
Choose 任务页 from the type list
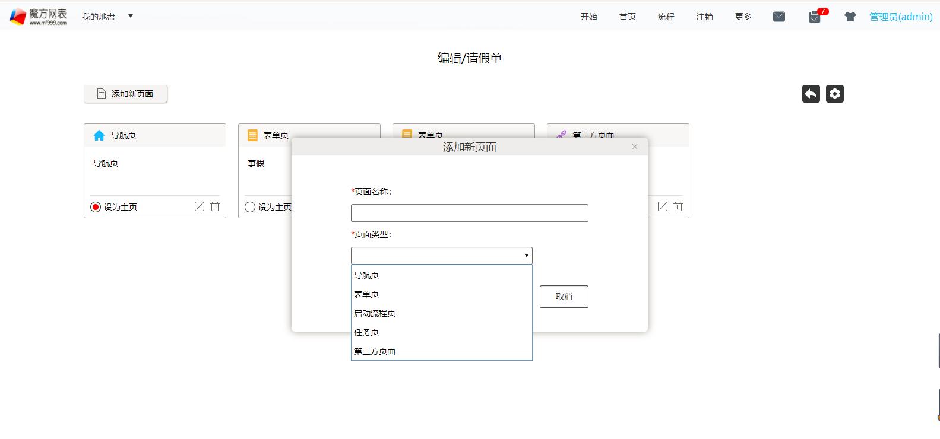pos(442,332)
